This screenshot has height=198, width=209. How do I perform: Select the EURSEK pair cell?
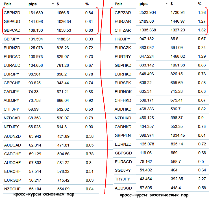pyautogui.click(x=123, y=83)
